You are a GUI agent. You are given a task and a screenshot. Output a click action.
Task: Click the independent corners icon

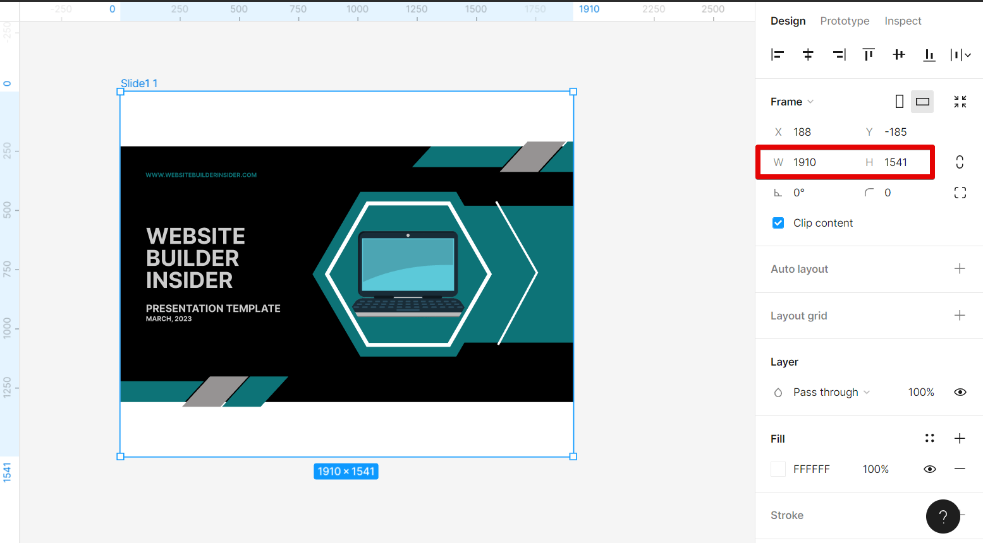(960, 193)
